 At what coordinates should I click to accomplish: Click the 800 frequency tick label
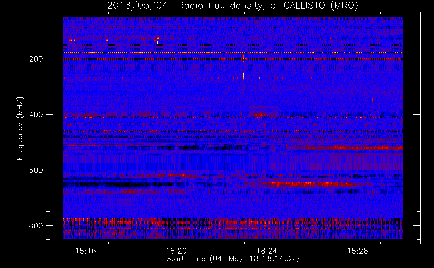36,226
